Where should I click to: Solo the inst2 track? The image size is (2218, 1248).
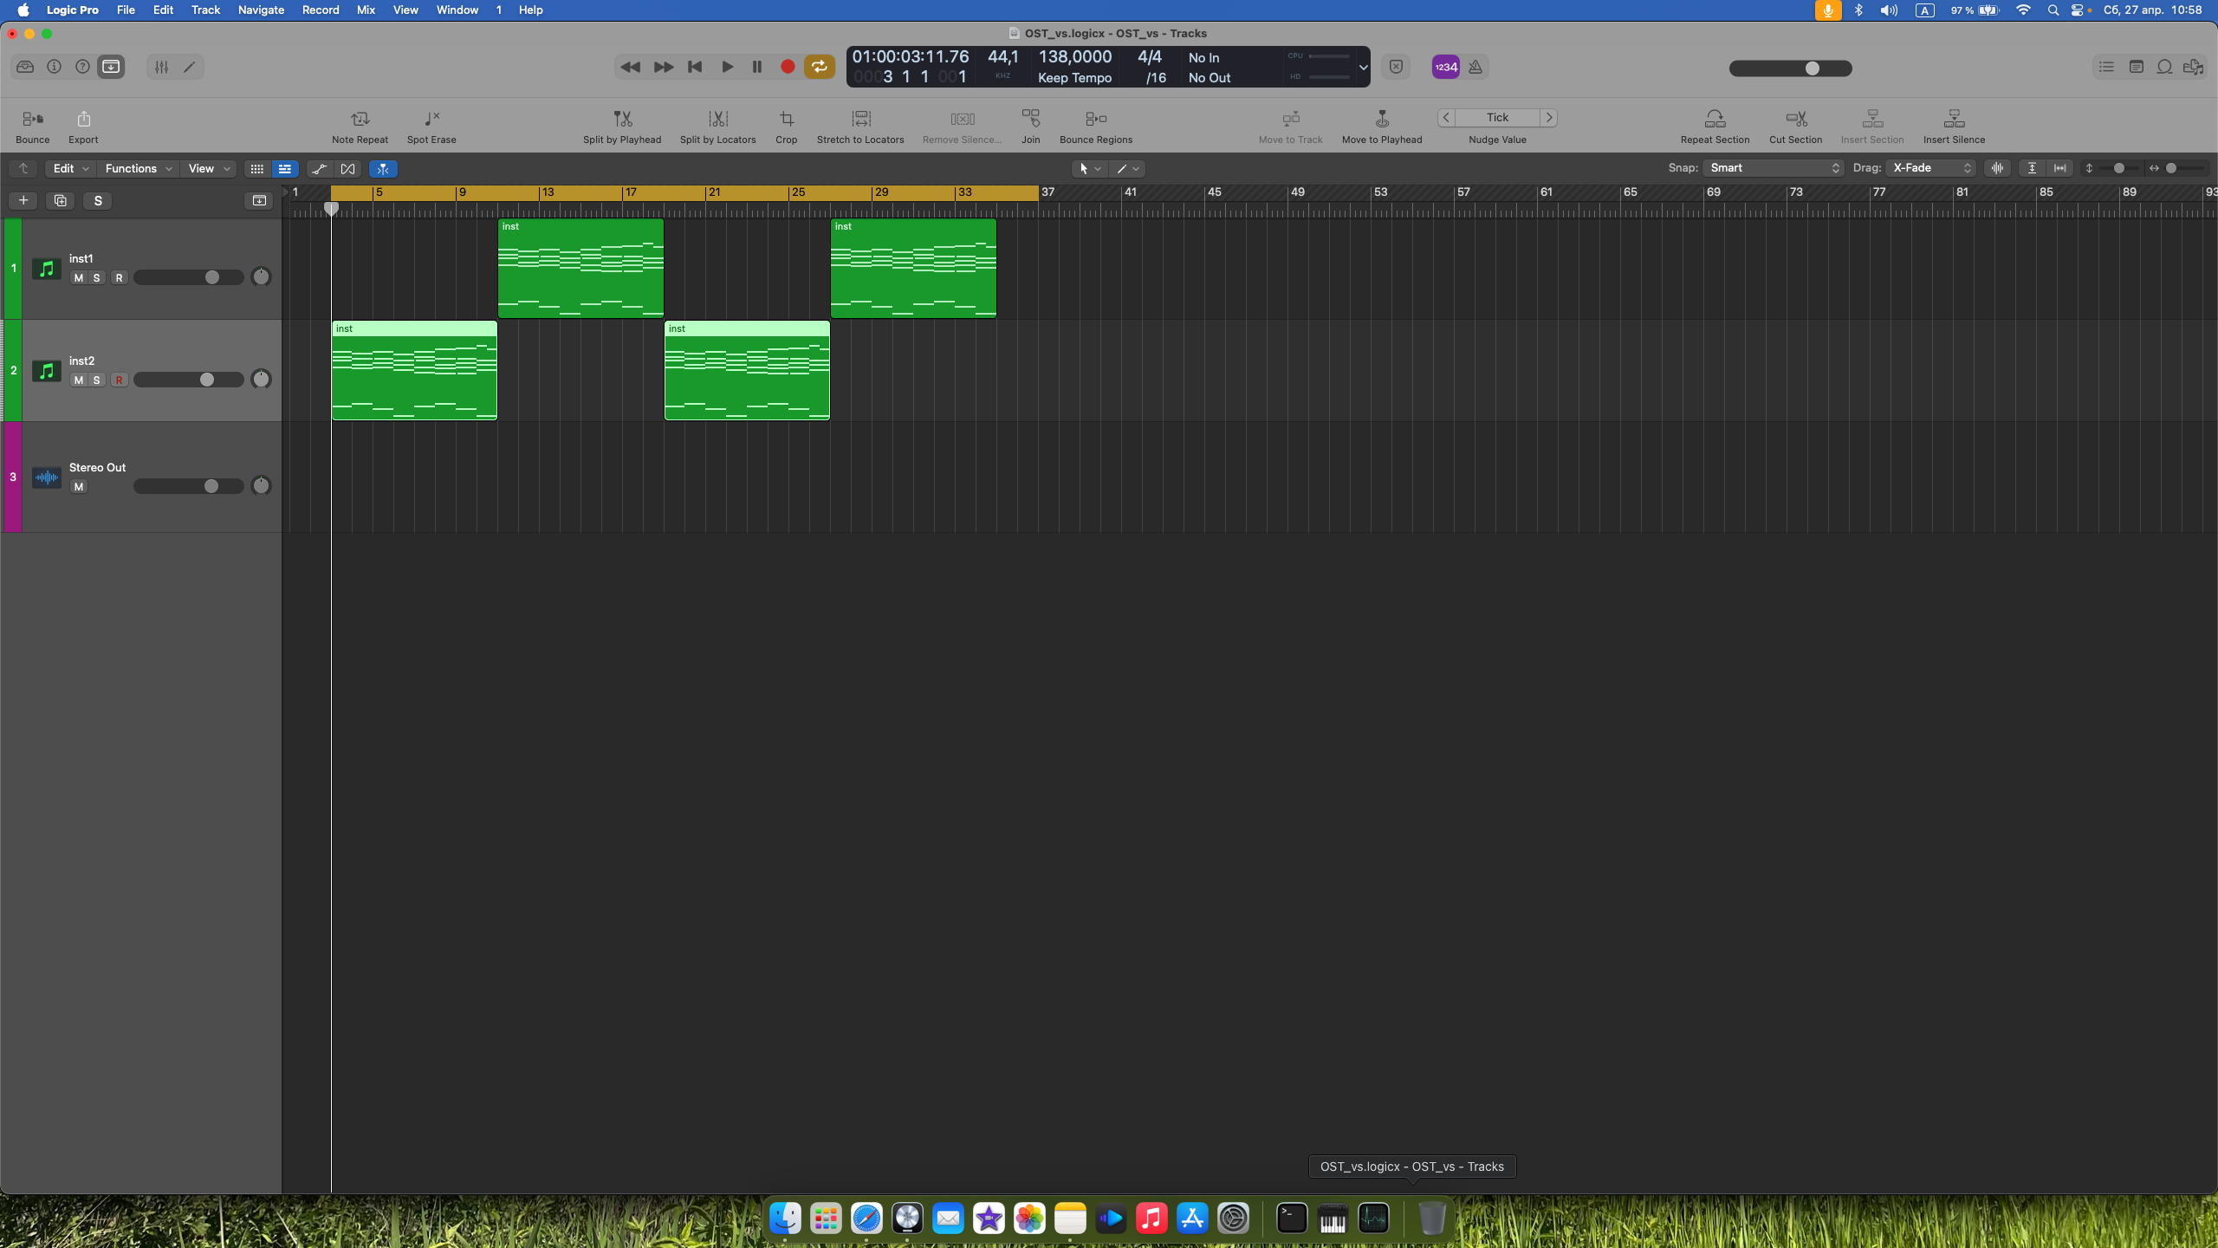coord(97,380)
